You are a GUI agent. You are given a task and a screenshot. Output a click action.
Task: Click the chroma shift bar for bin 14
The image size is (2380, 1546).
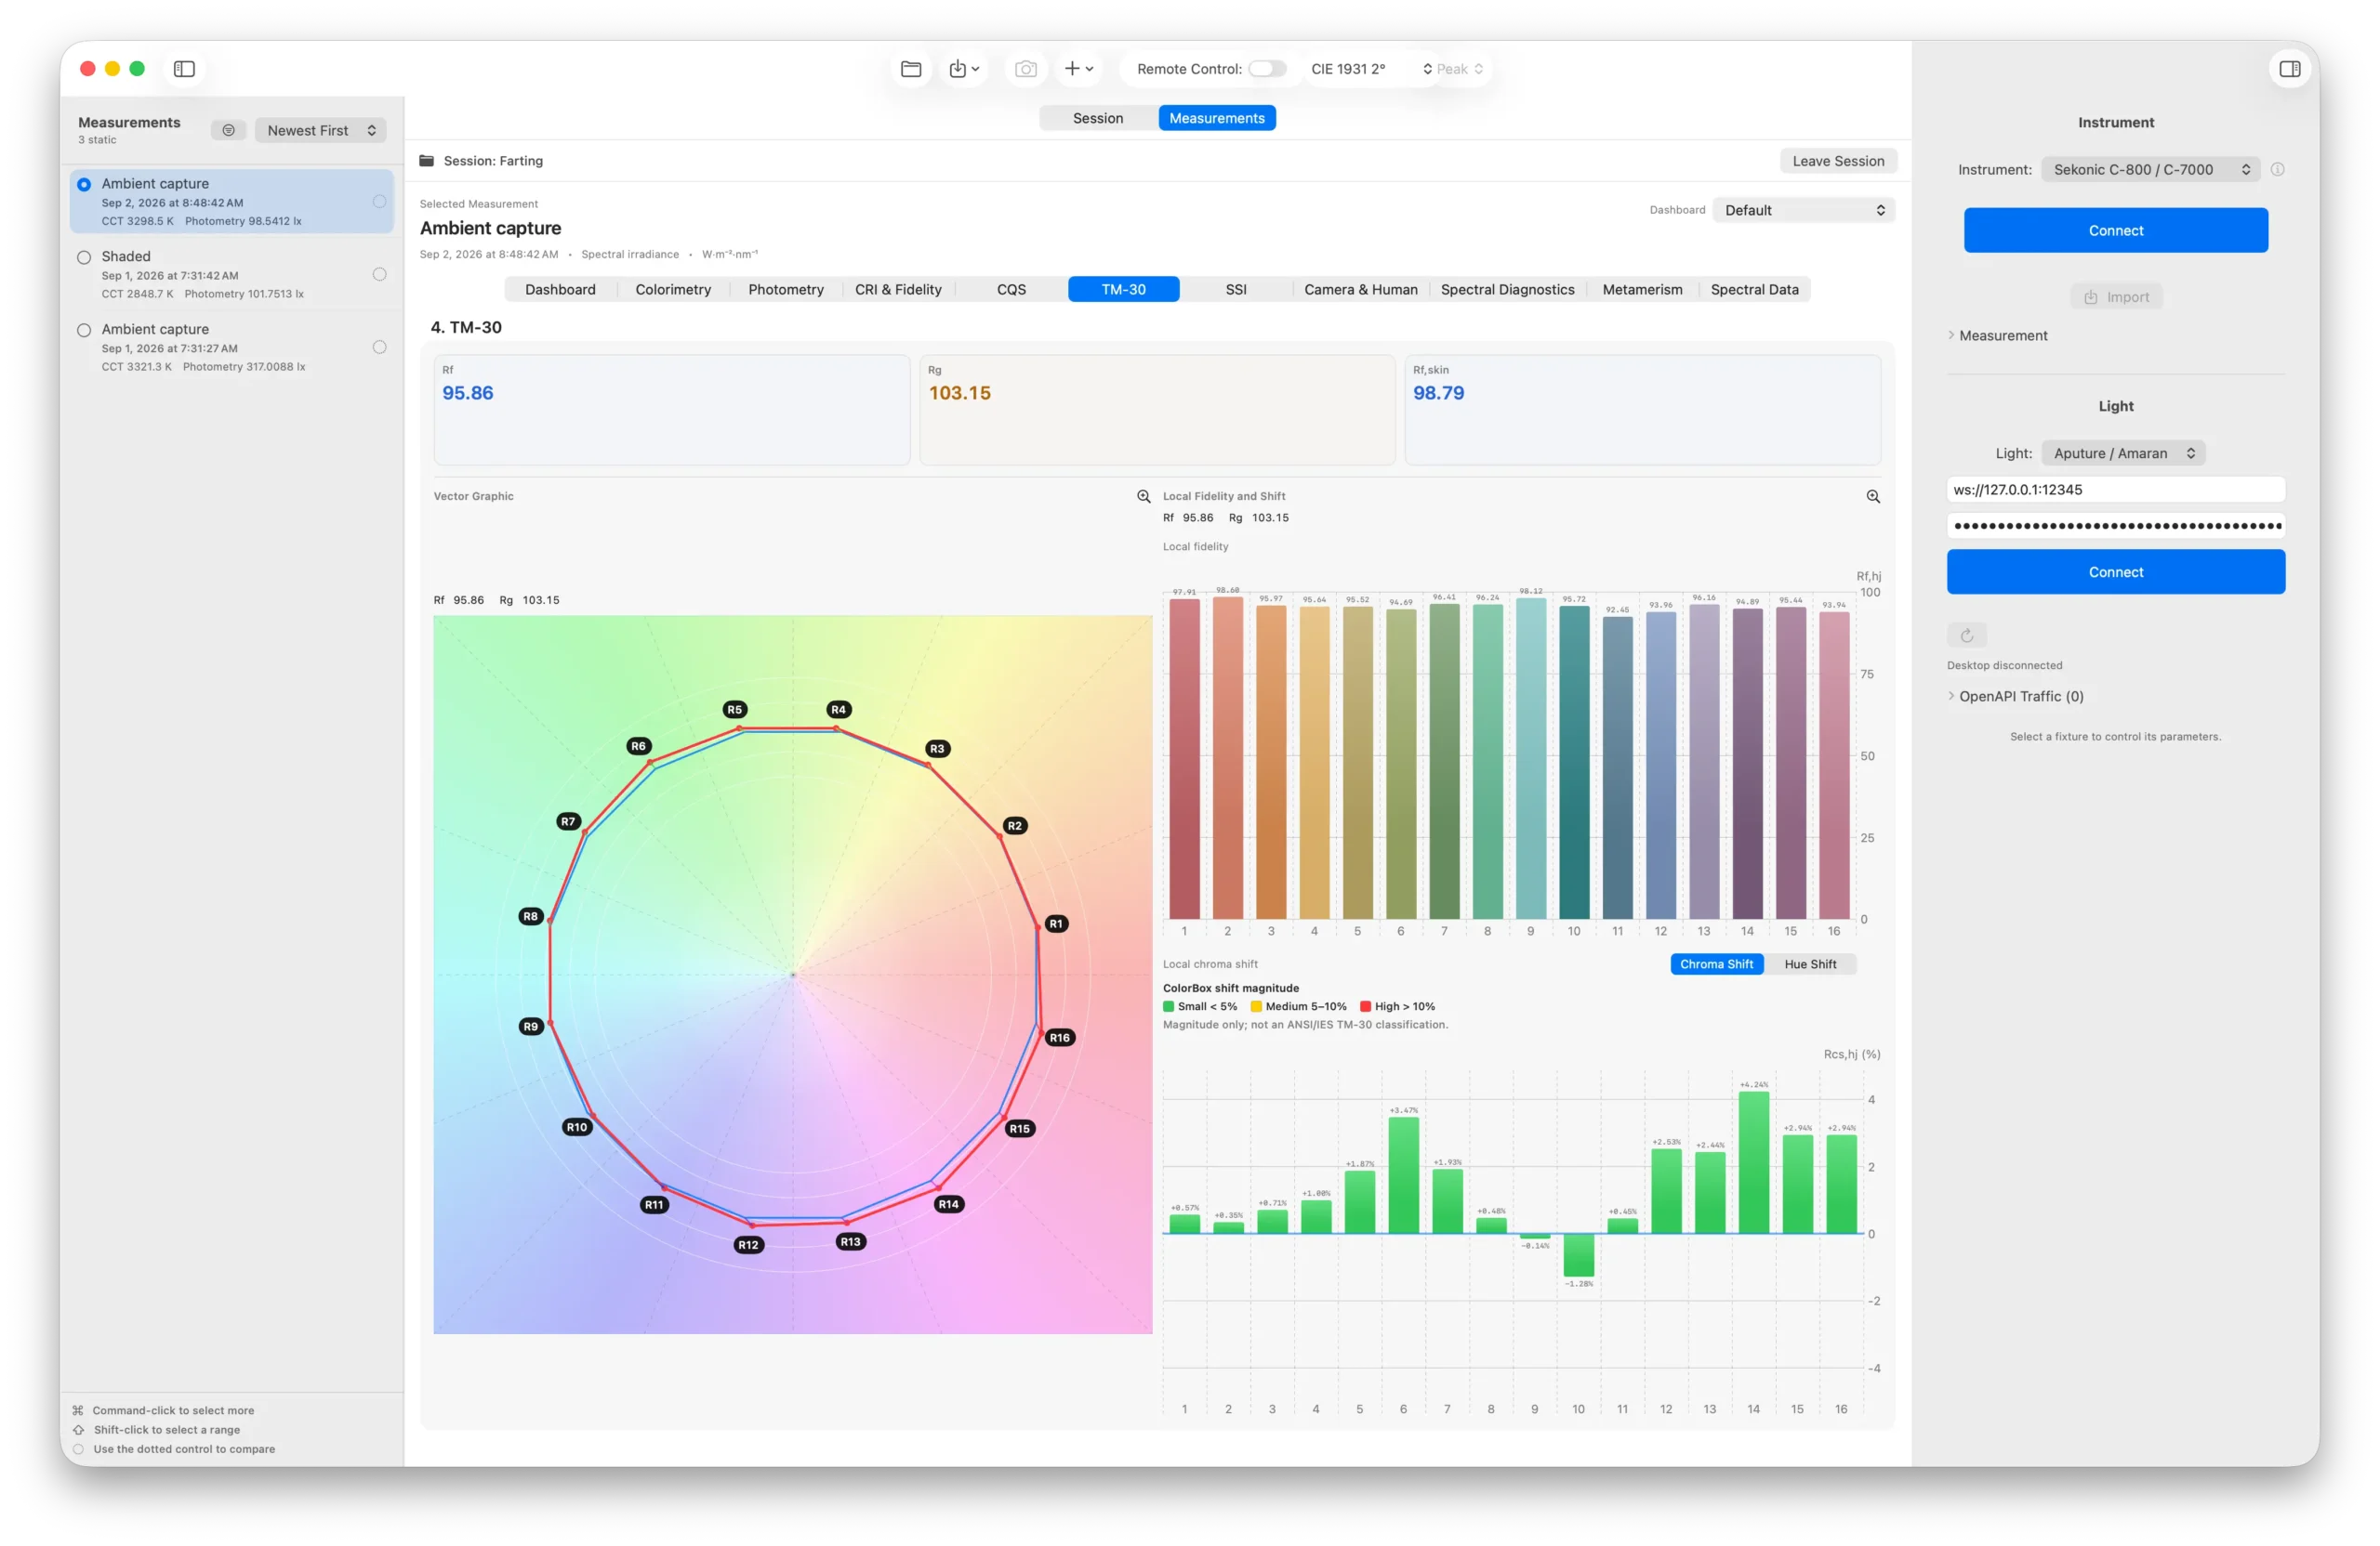pos(1753,1163)
